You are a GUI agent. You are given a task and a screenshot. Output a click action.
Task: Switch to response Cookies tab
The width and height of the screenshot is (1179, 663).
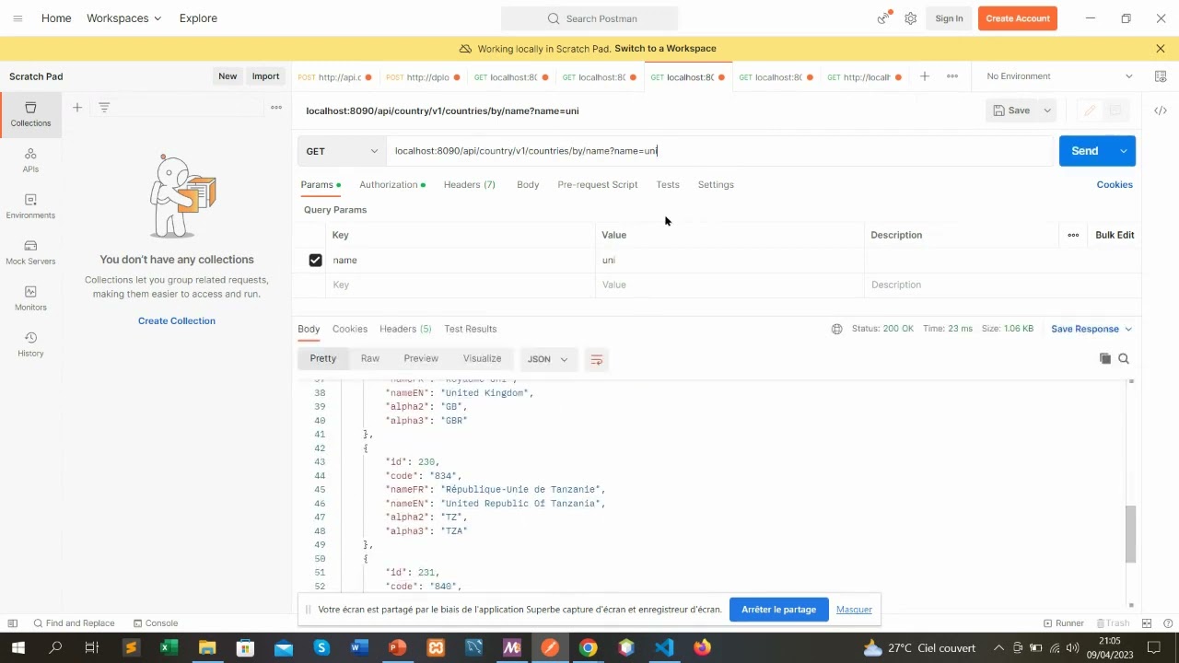[350, 329]
